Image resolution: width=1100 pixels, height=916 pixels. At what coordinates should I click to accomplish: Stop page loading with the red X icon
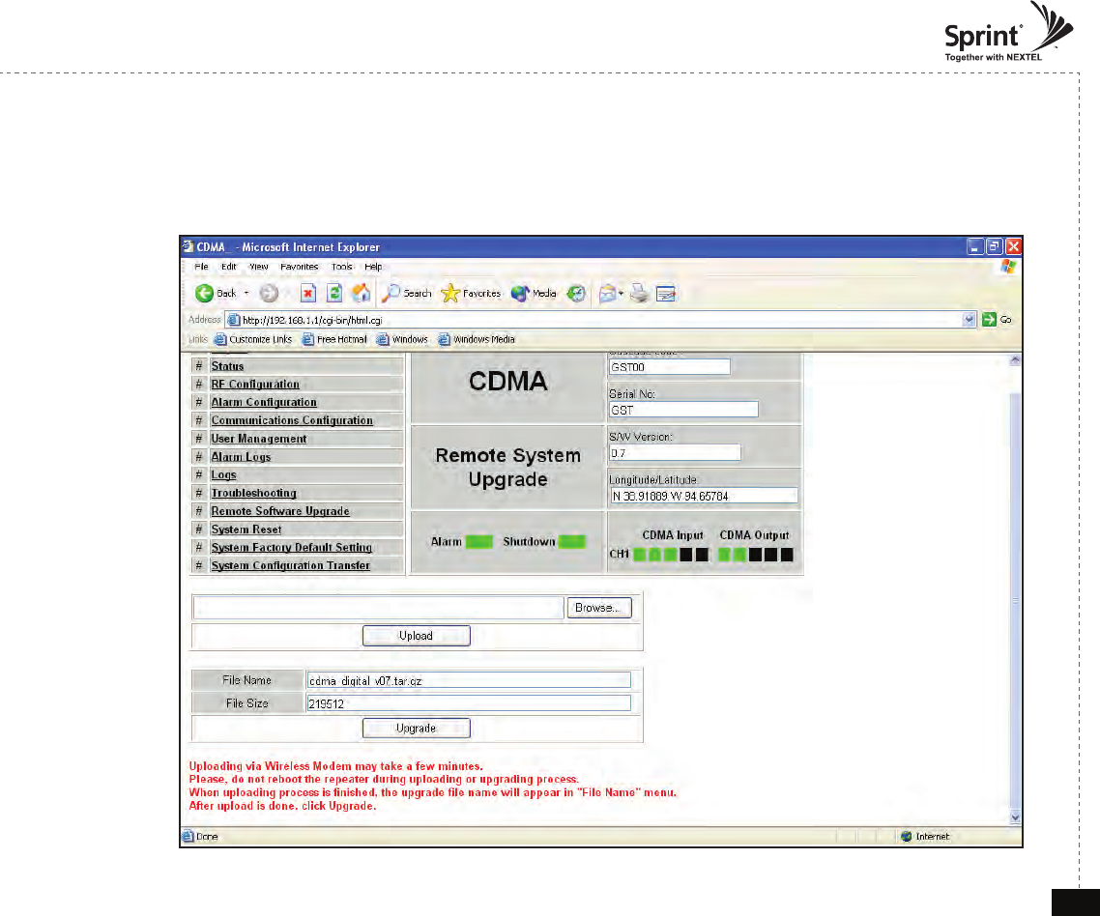[x=308, y=293]
